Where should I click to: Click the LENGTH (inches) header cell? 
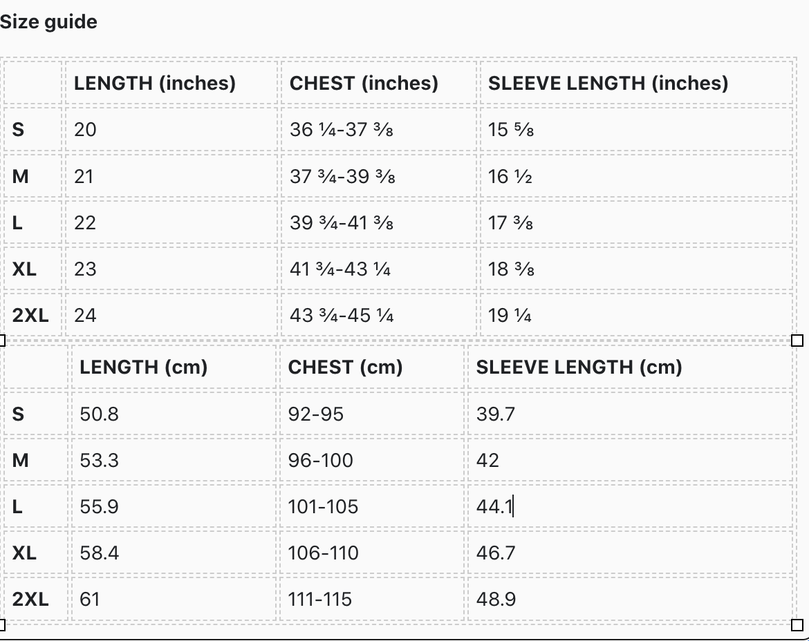pos(171,83)
